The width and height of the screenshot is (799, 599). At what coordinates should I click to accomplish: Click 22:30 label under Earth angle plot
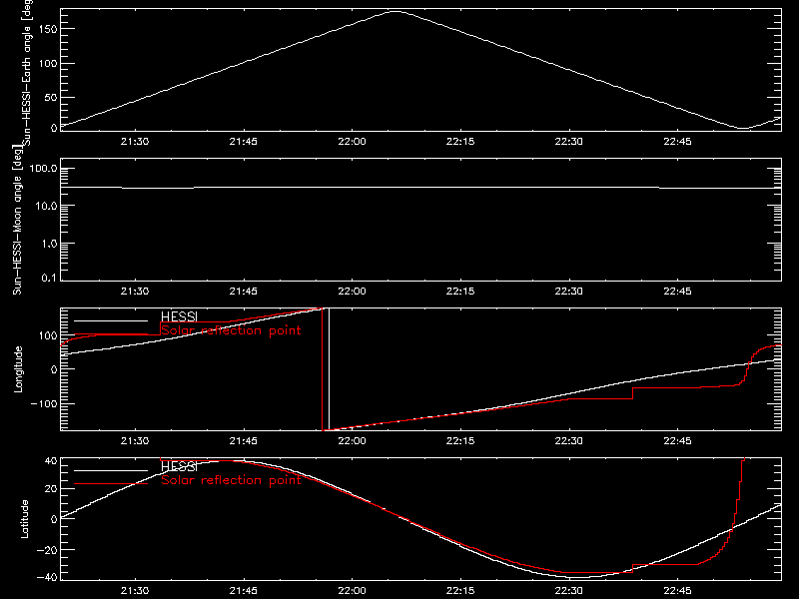click(569, 142)
